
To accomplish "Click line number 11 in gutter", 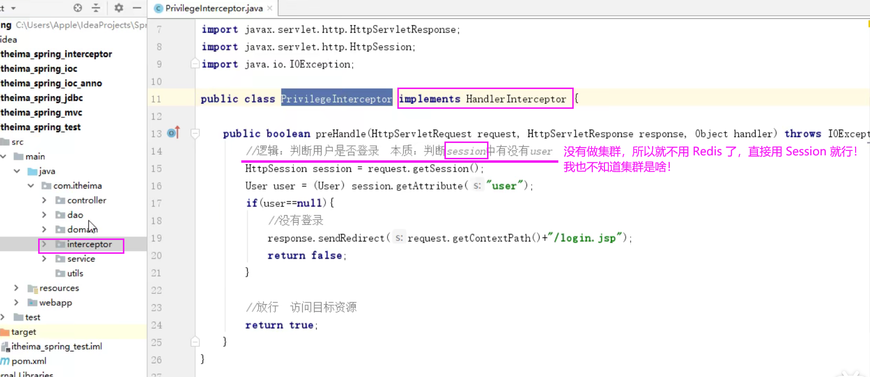I will (x=156, y=99).
